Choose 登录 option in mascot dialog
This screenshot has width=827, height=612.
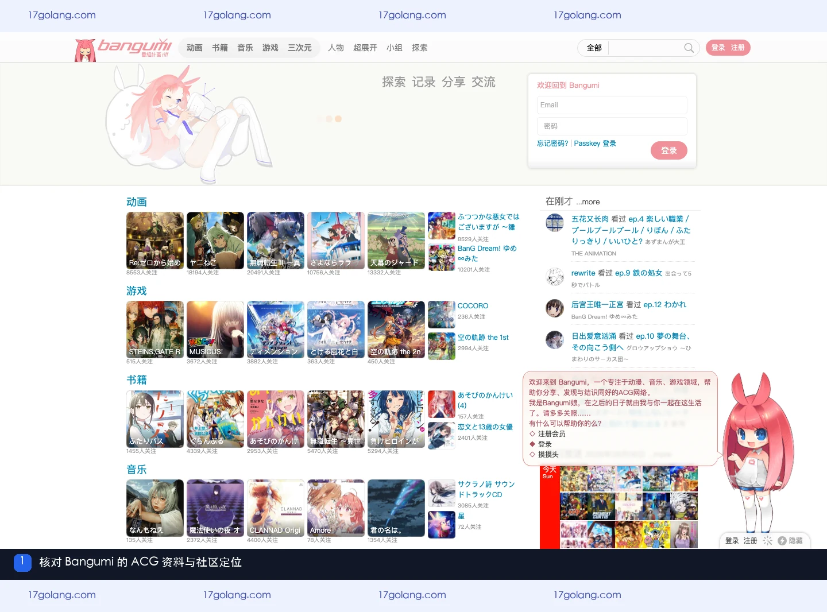[x=544, y=444]
